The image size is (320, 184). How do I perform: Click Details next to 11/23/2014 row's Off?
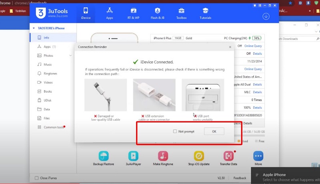pyautogui.click(x=257, y=54)
